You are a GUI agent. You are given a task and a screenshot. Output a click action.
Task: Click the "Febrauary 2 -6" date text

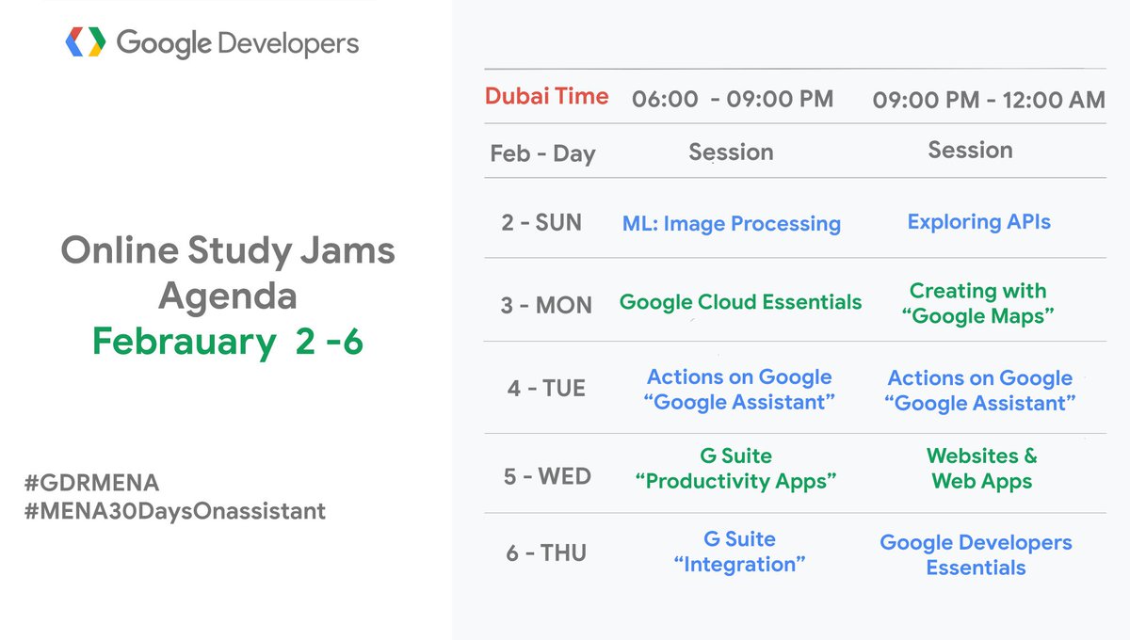(228, 343)
